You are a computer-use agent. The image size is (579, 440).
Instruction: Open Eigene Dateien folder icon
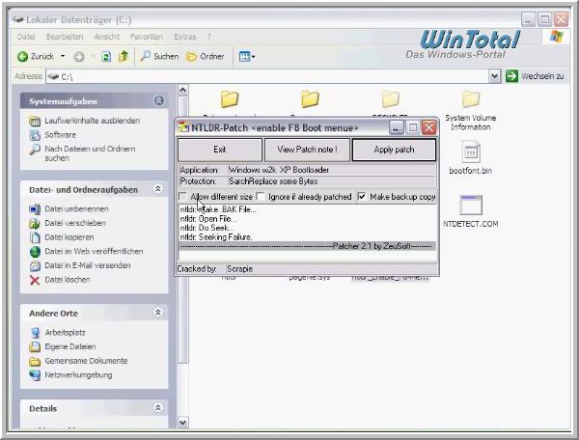[35, 346]
